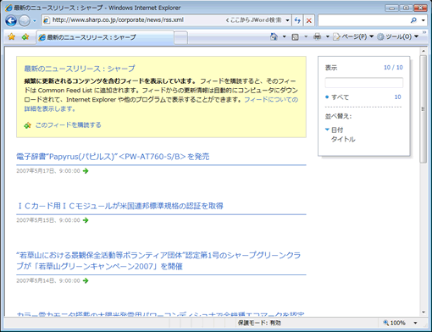Open the ツール(O) menu
This screenshot has height=332, width=432.
[x=398, y=36]
